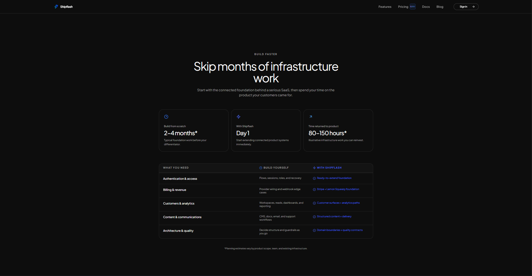This screenshot has width=532, height=276.
Task: Click 'CMS, docs, email, and support workflows' cell
Action: pyautogui.click(x=277, y=218)
